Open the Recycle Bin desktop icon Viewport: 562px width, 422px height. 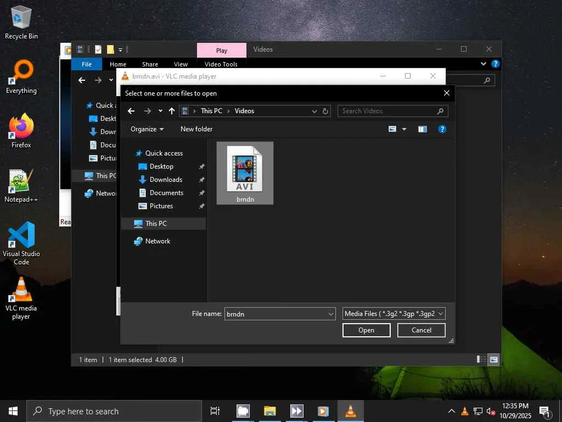[x=21, y=22]
